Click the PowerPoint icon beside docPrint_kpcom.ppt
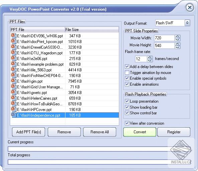198x171 pixels. [x=13, y=41]
